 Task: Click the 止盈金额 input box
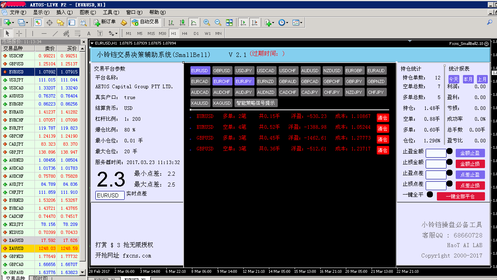(436, 153)
